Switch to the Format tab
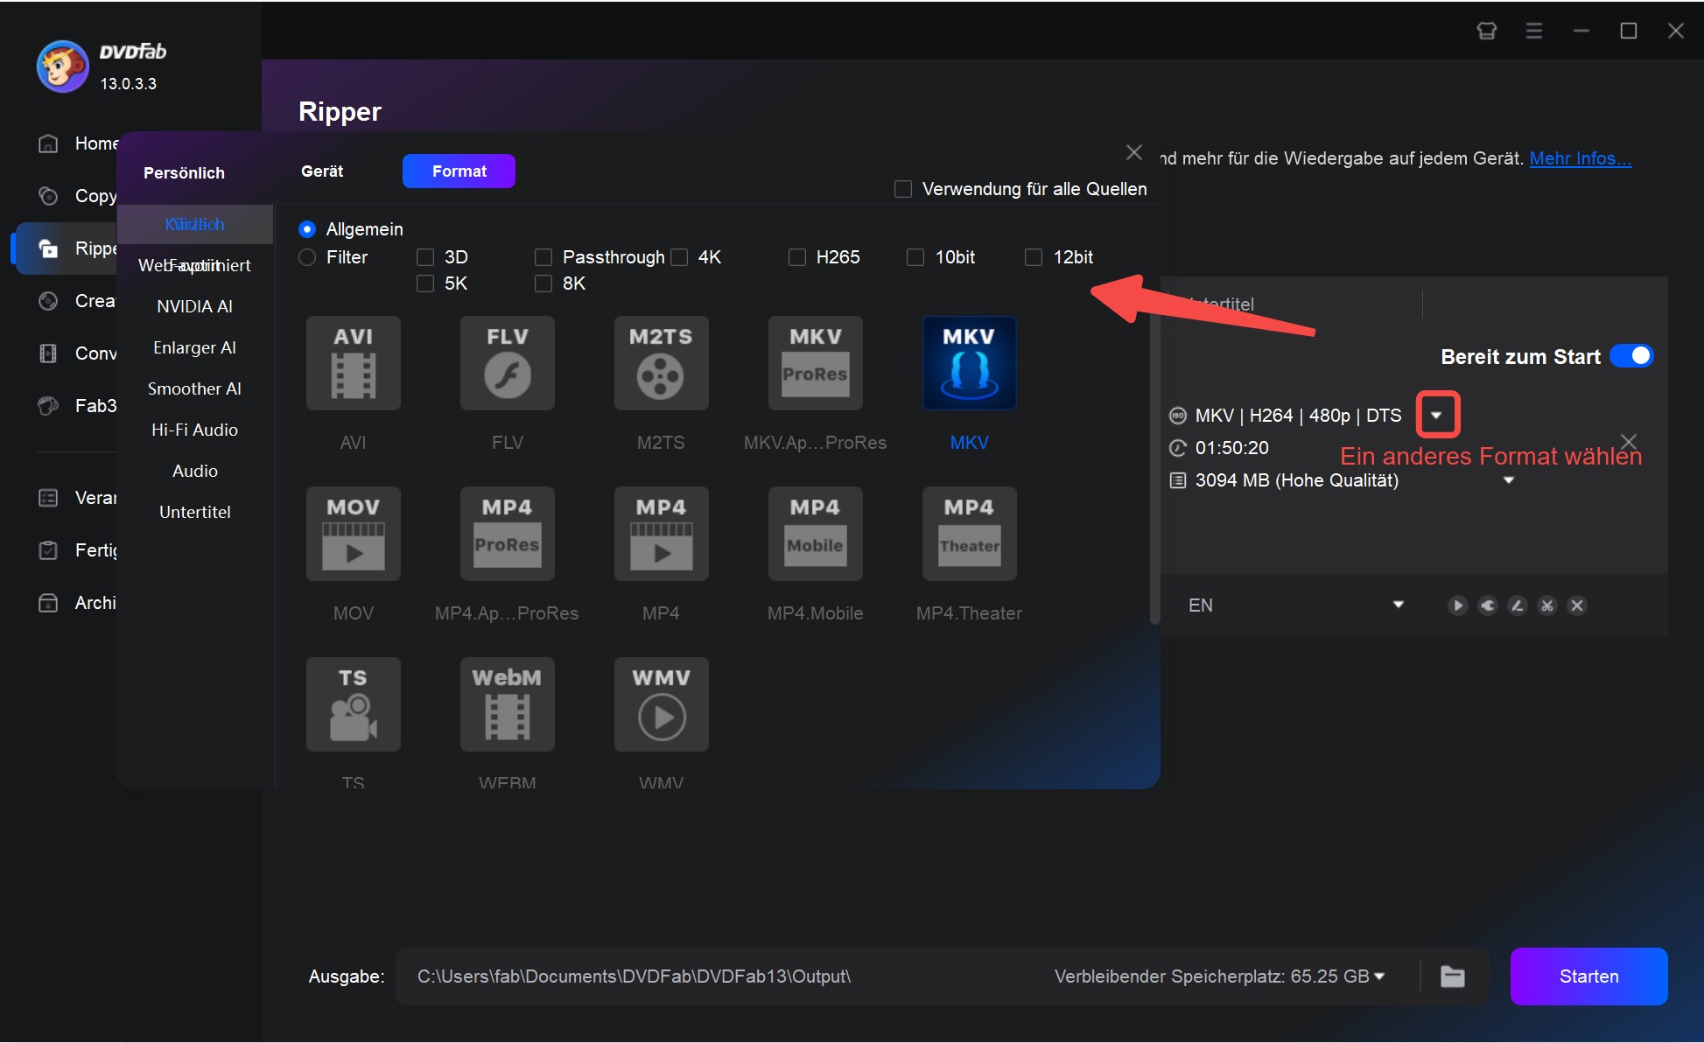Screen dimensions: 1704x1043 pos(459,171)
